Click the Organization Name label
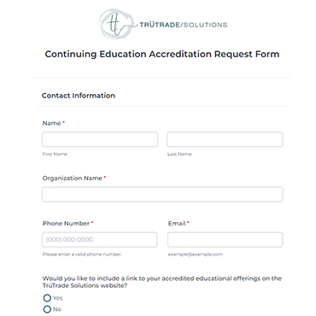 73,178
